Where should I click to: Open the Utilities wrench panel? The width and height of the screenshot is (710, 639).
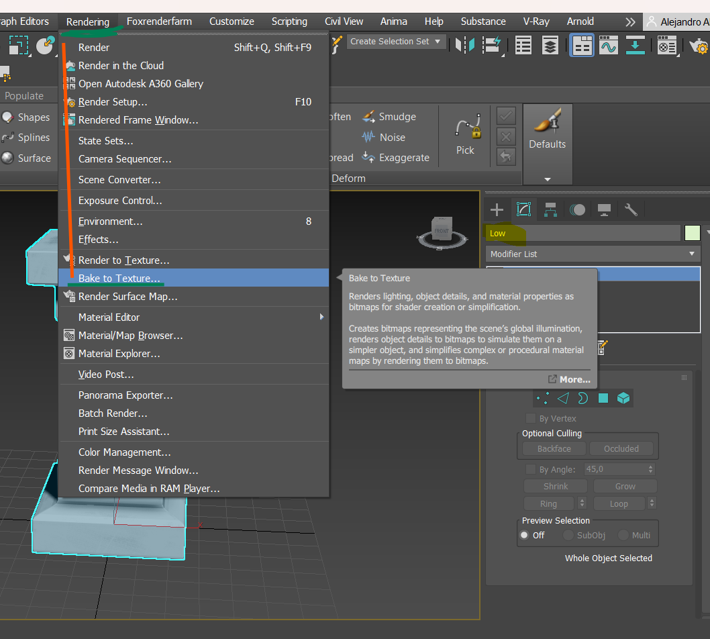[x=631, y=210]
